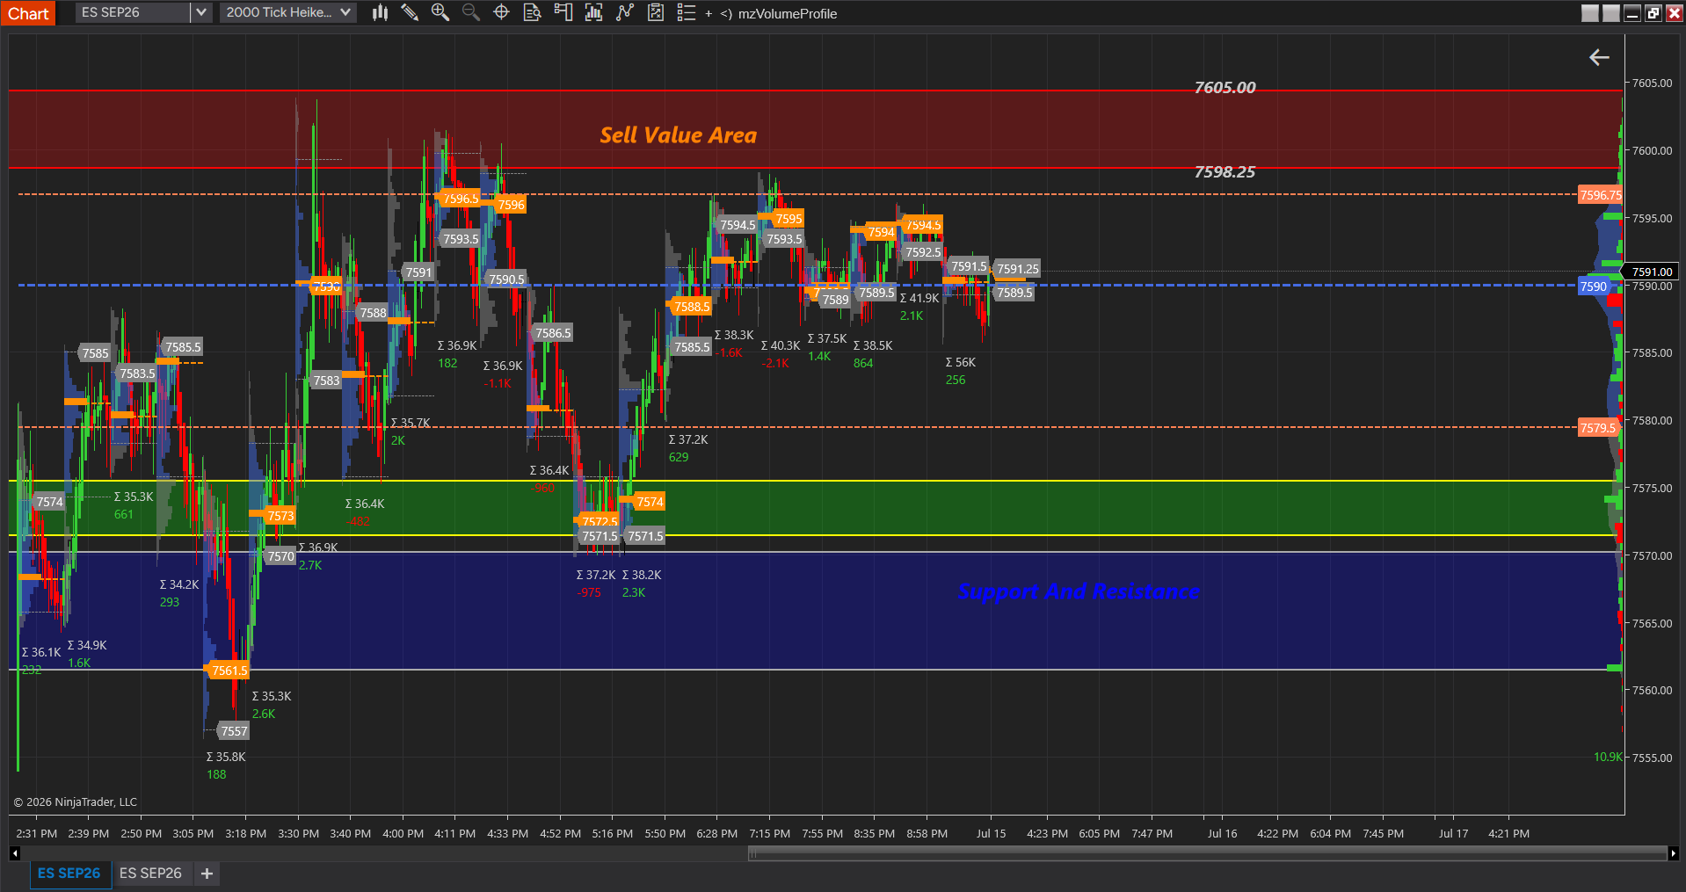Open the bar chart style icon
Image resolution: width=1686 pixels, height=892 pixels.
click(380, 12)
